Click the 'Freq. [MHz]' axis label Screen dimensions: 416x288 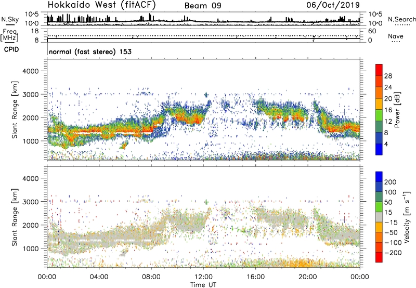pyautogui.click(x=10, y=35)
